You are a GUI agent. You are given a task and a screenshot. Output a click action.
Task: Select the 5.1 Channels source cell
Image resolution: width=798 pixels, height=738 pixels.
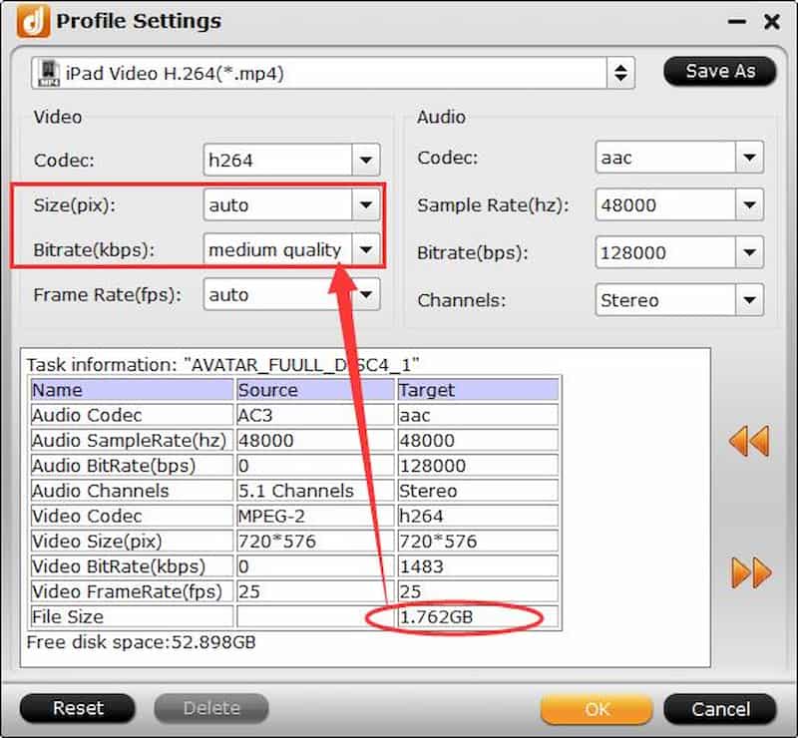(x=315, y=491)
